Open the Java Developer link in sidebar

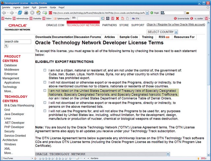[14, 114]
